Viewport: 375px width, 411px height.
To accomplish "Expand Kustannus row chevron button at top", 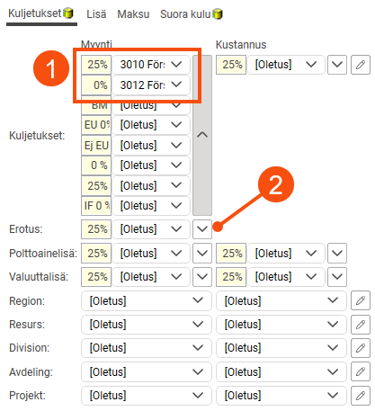I will [x=337, y=65].
